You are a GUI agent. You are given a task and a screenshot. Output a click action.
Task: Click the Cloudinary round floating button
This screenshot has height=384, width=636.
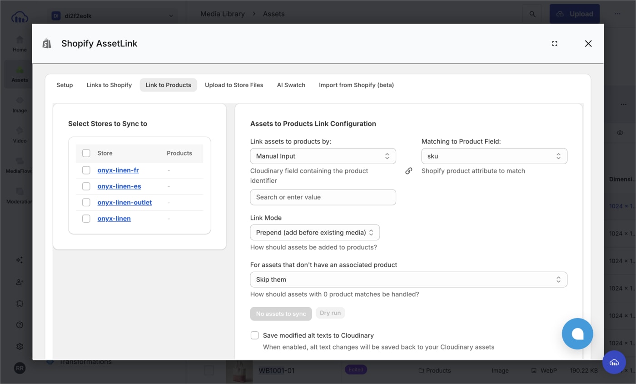pyautogui.click(x=614, y=362)
